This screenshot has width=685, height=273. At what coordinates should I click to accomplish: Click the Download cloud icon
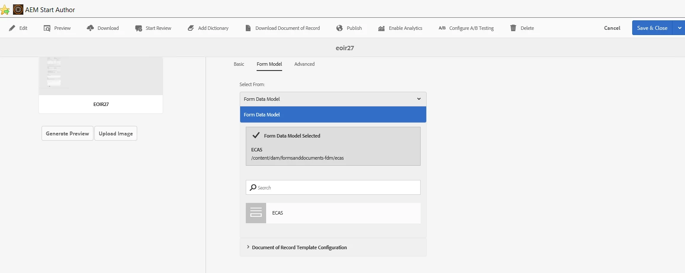(90, 28)
